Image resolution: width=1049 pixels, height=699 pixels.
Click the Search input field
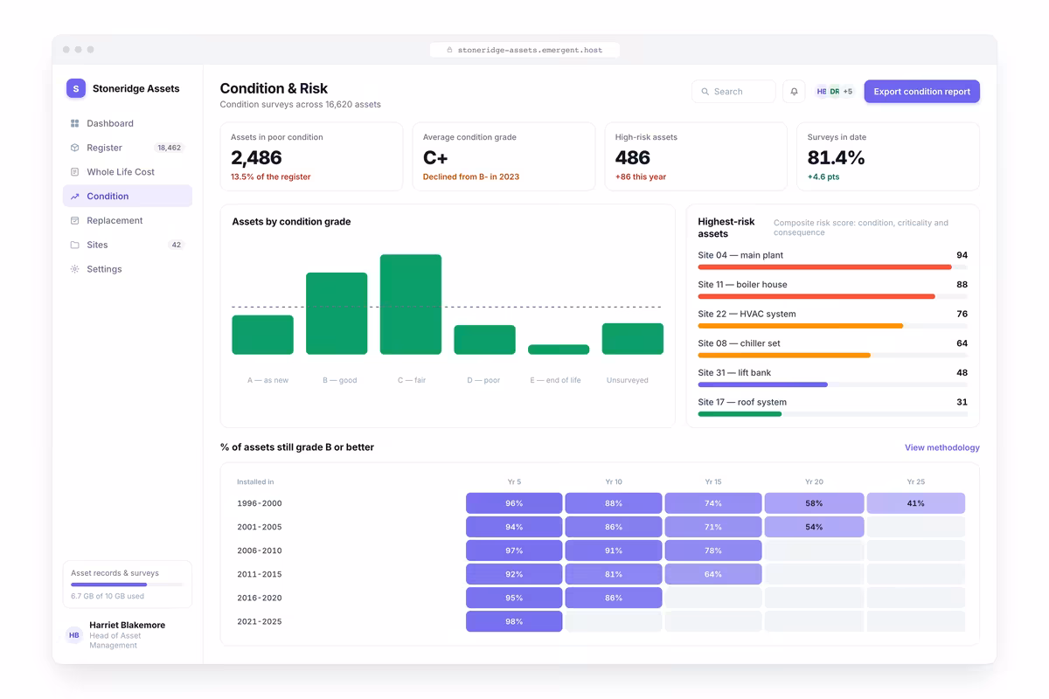(x=733, y=92)
